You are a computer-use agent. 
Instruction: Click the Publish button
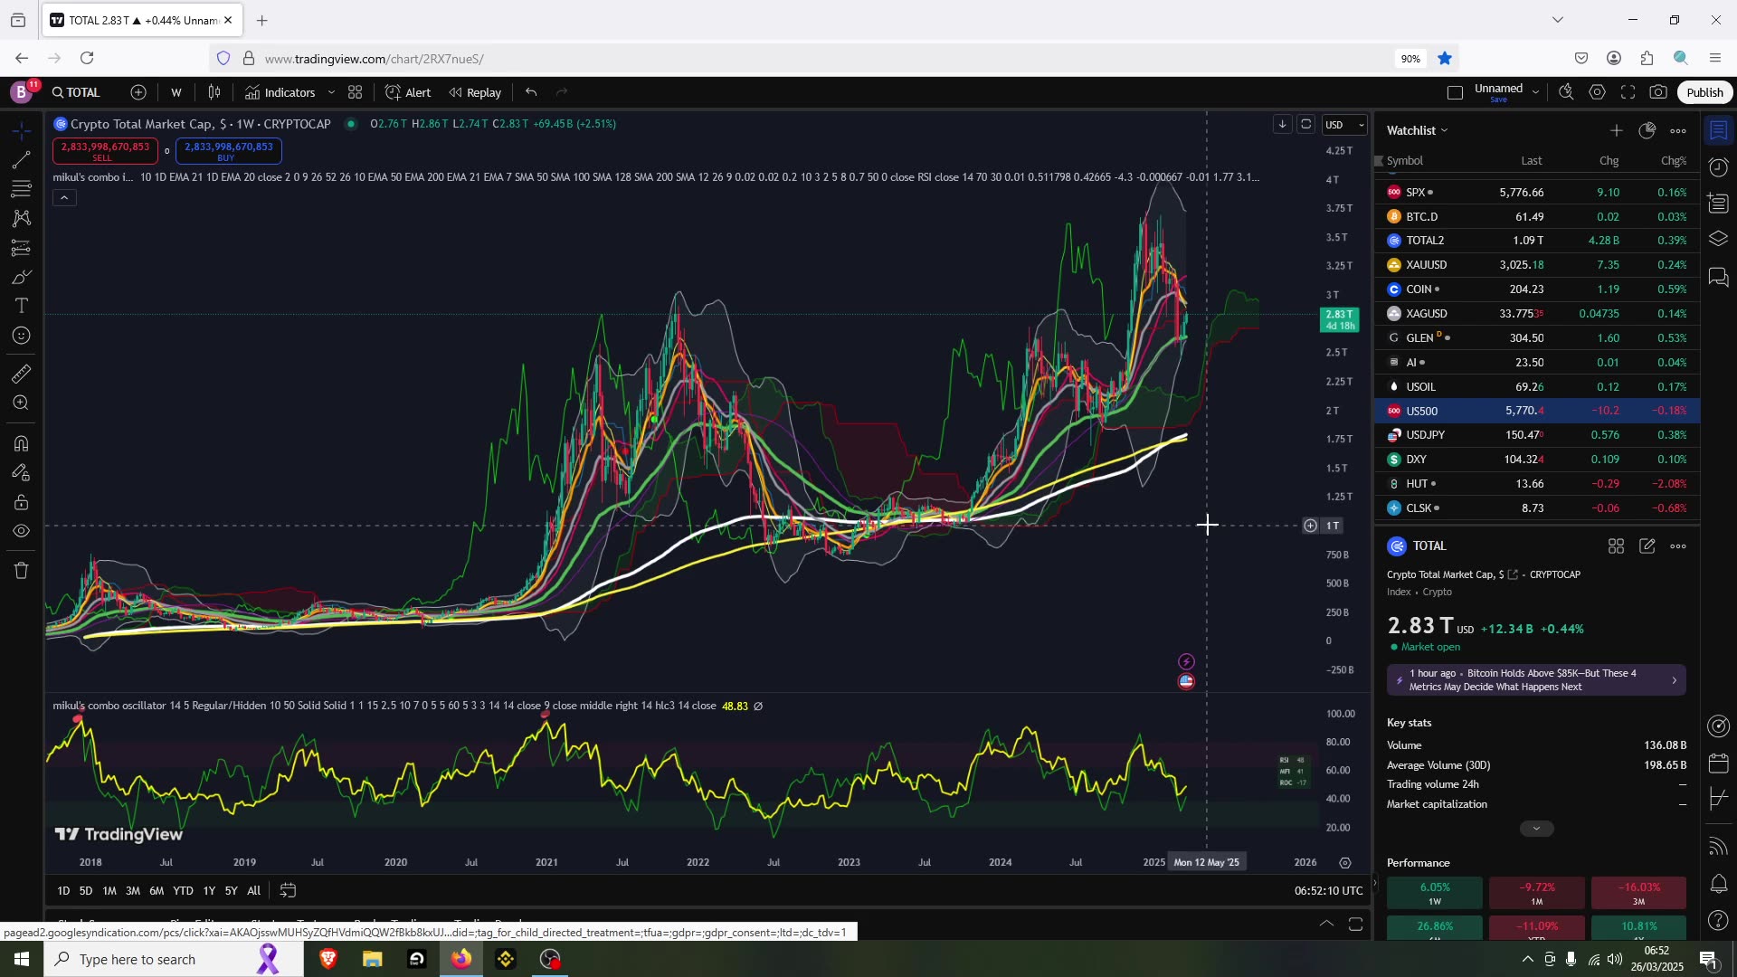pos(1704,92)
